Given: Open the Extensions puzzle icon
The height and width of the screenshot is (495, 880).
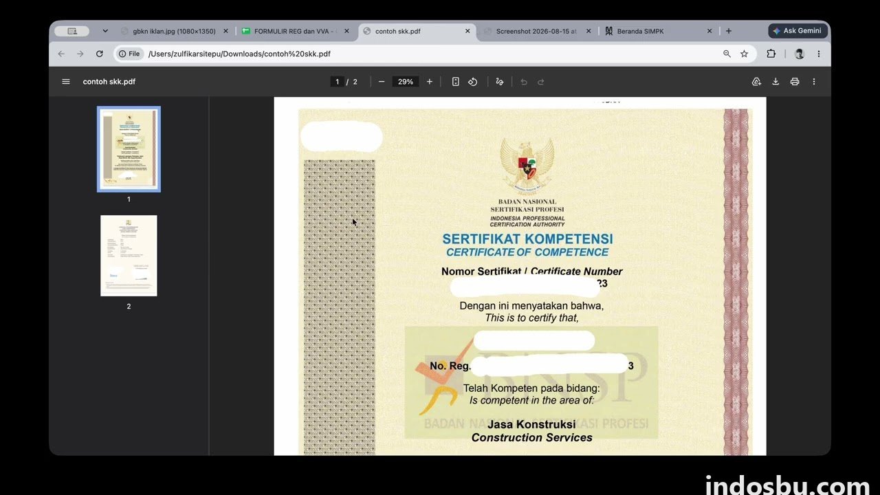Looking at the screenshot, I should click(x=771, y=54).
